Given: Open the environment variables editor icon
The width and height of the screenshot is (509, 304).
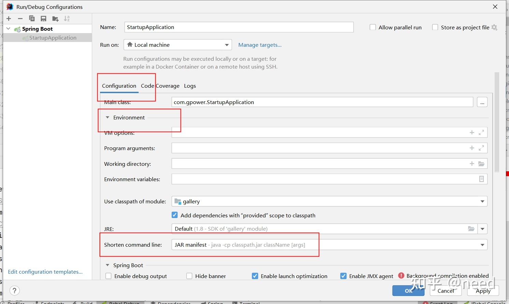Looking at the screenshot, I should pos(481,179).
